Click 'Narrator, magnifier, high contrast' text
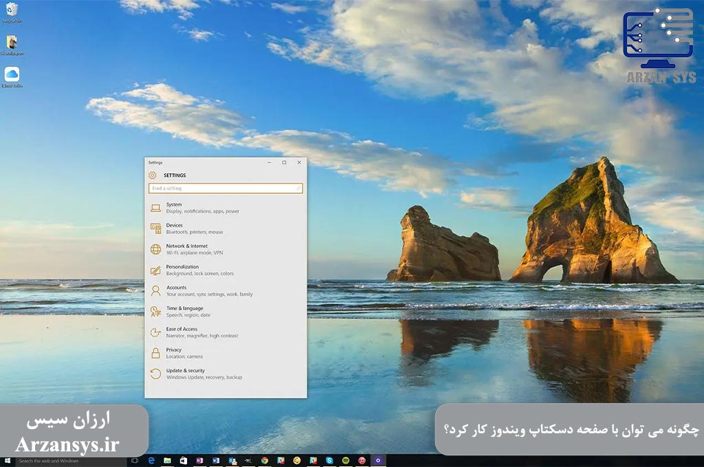This screenshot has height=467, width=704. [x=202, y=336]
